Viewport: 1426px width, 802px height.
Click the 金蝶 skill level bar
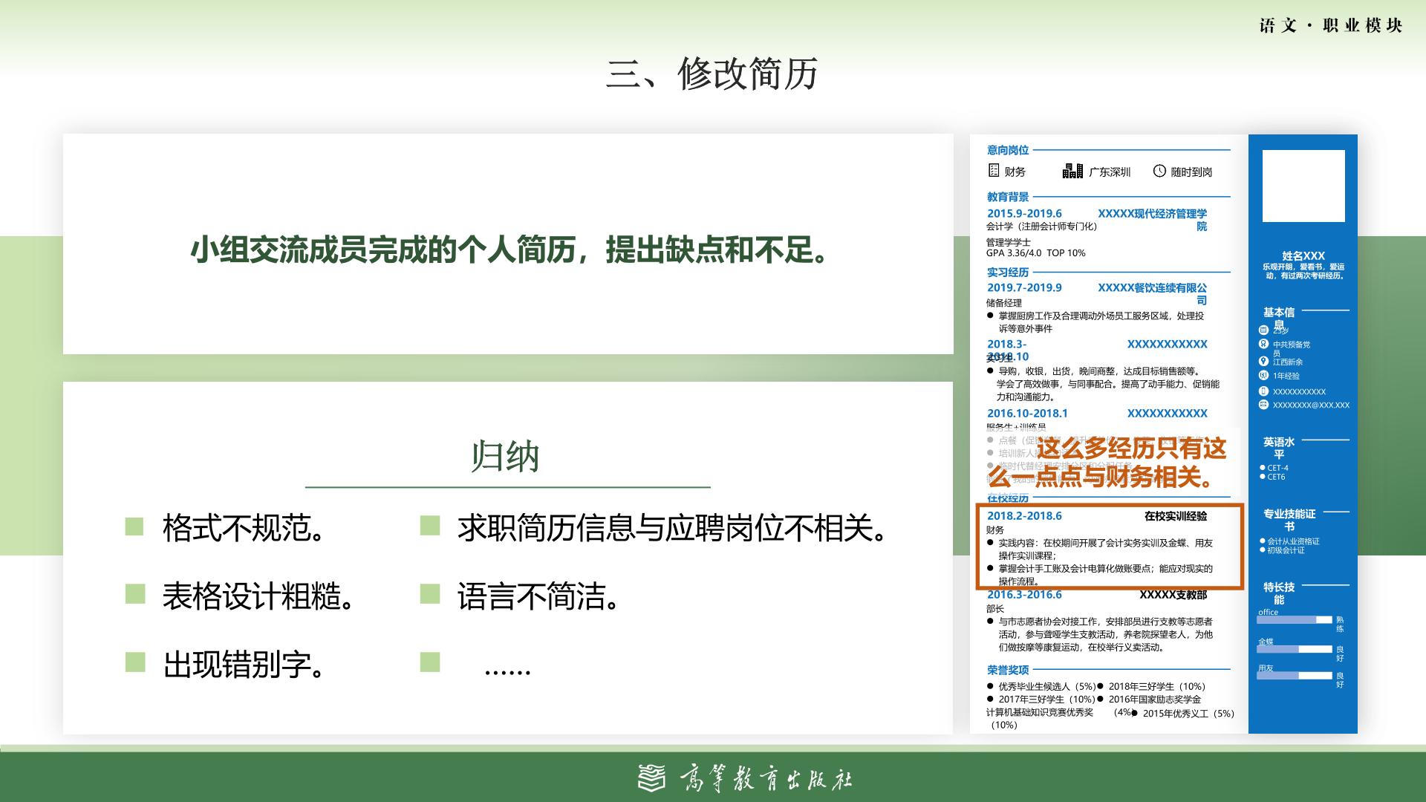(1295, 649)
